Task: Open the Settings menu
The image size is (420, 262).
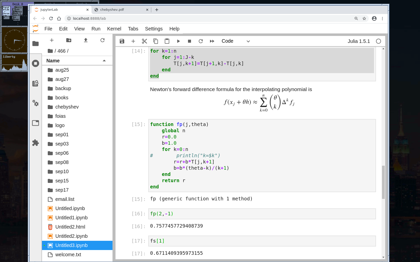Action: tap(153, 29)
